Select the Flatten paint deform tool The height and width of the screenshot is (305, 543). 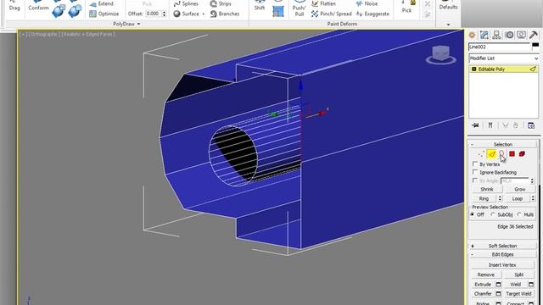[323, 3]
